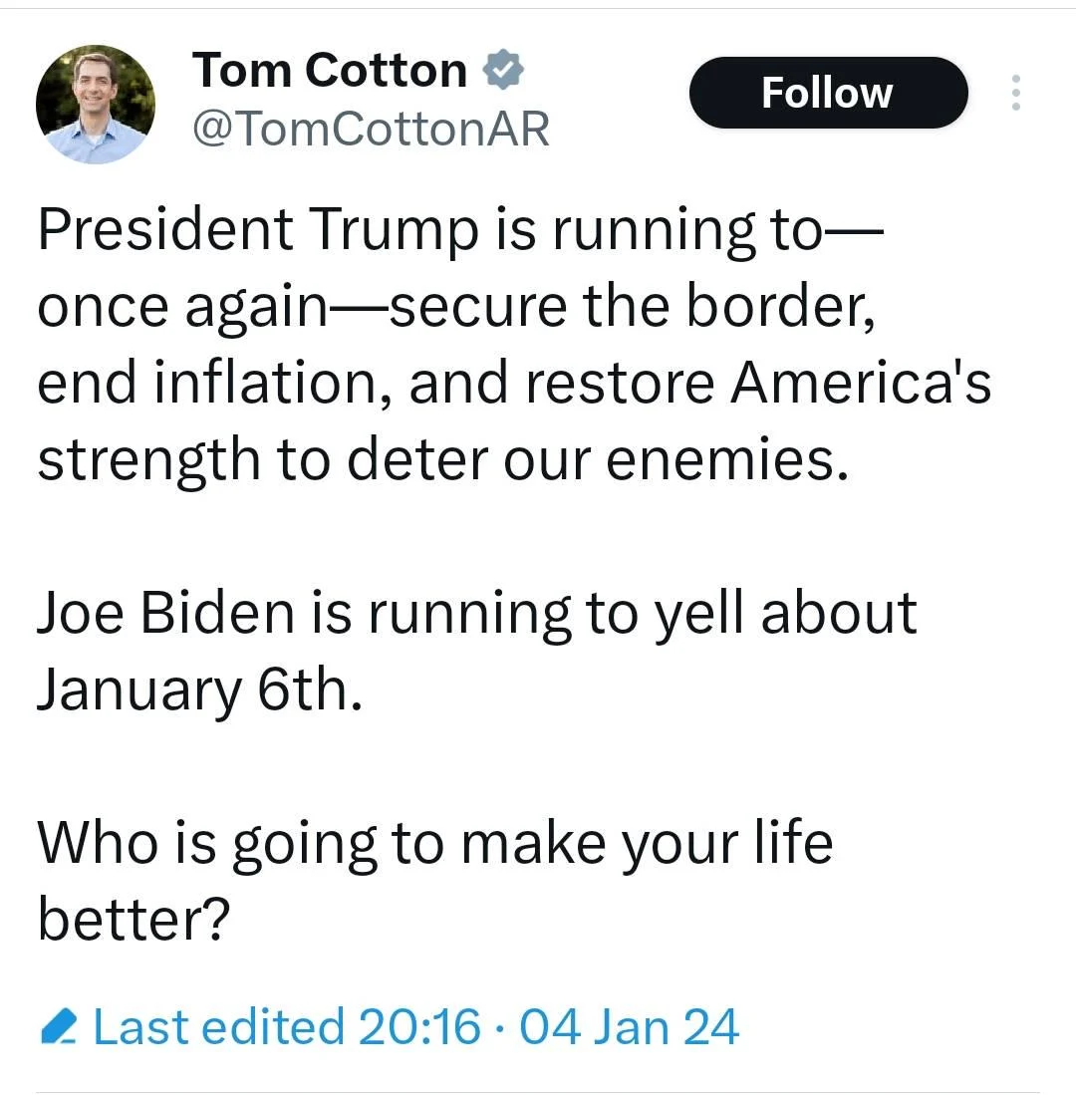Click the date "04 Jan 24"

tap(630, 1025)
